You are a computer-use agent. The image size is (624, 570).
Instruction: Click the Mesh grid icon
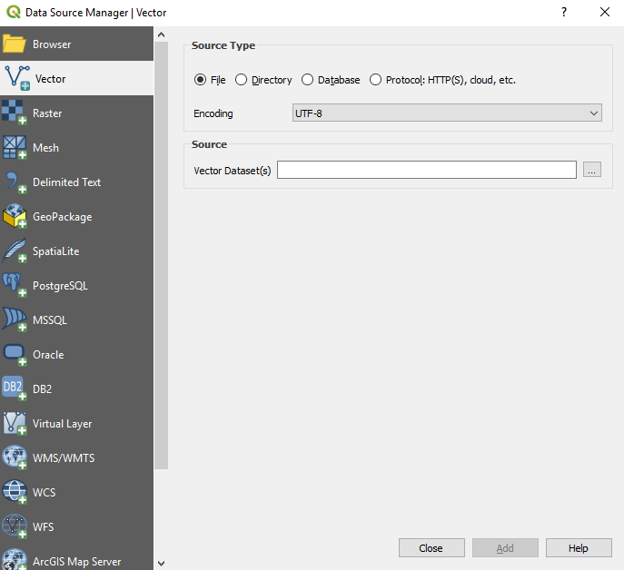(15, 147)
